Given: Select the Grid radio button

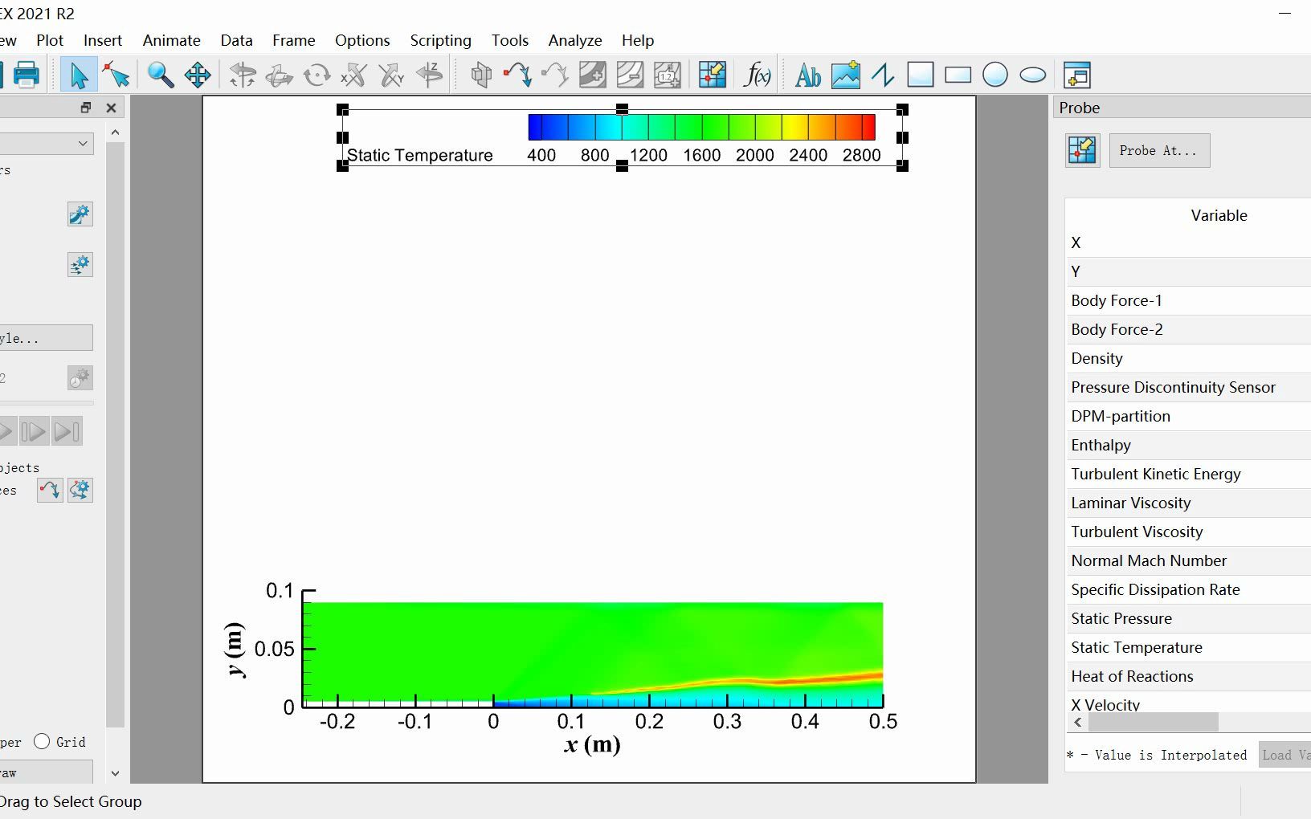Looking at the screenshot, I should pyautogui.click(x=42, y=741).
